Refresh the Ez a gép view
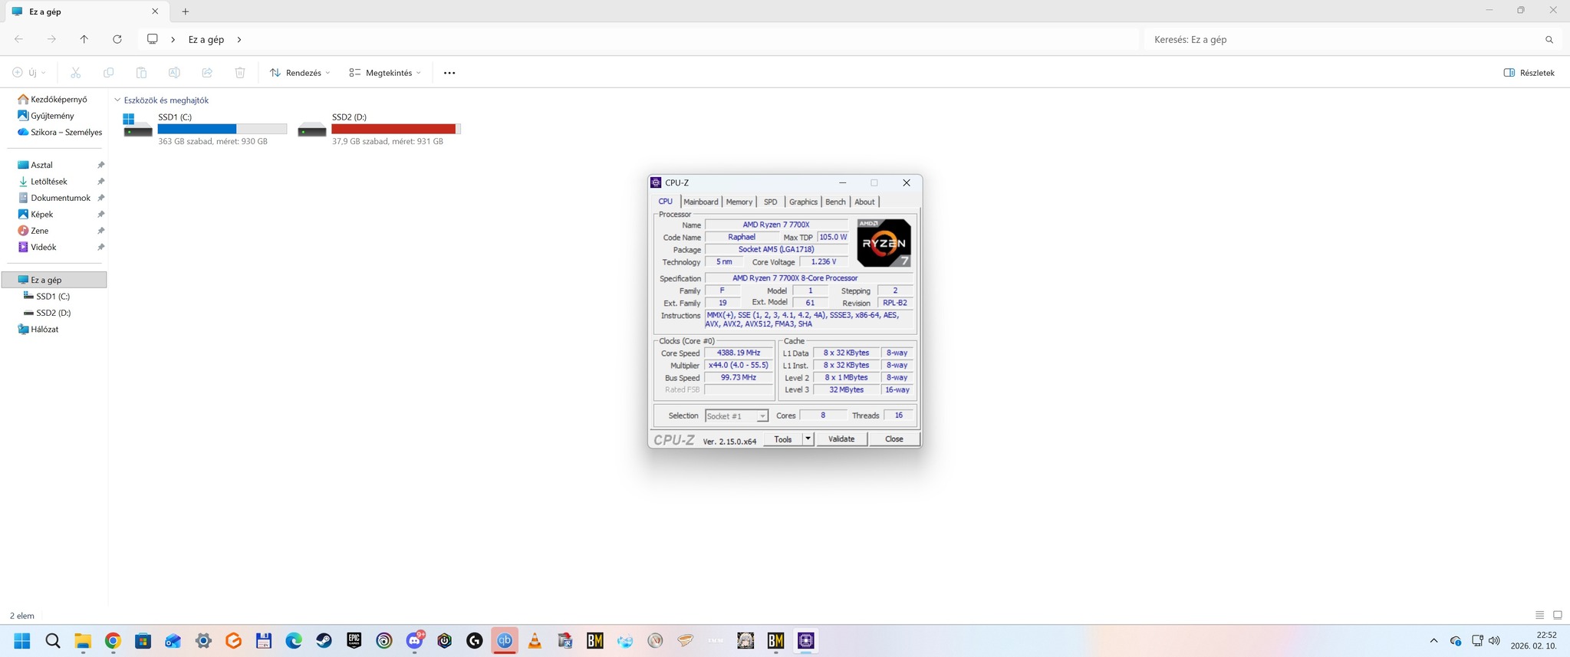 [x=117, y=39]
